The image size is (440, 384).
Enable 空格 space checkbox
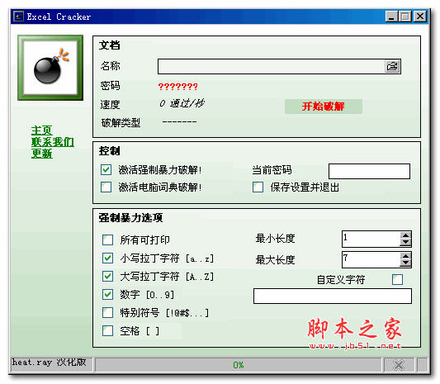tap(108, 331)
